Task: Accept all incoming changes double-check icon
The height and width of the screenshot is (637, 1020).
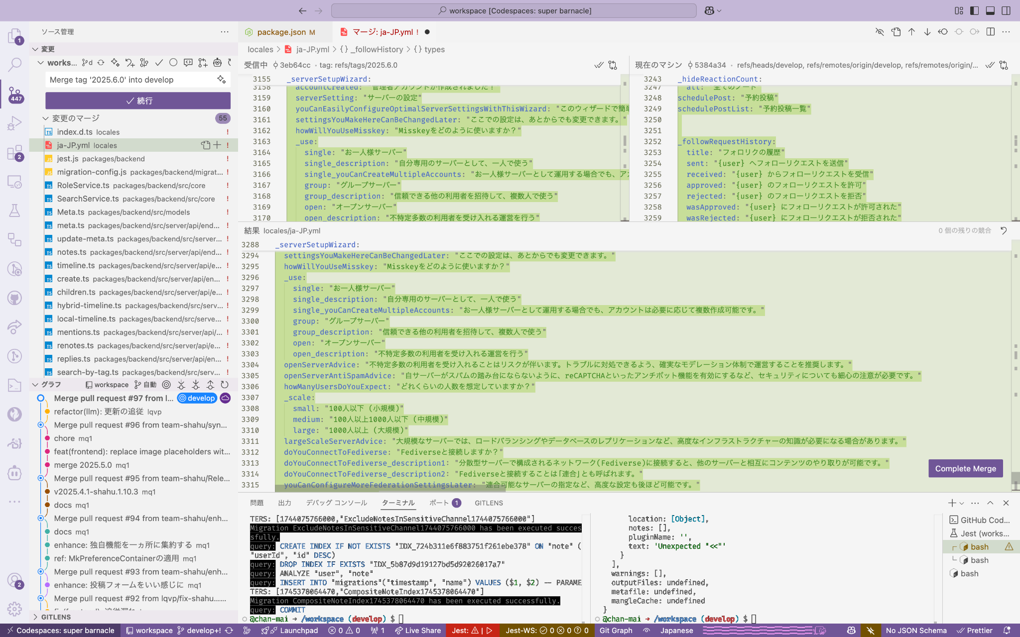Action: [599, 65]
